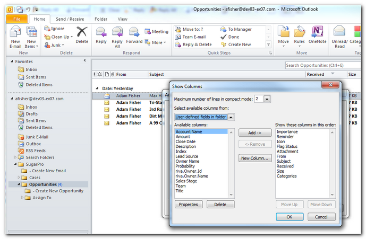Select the Move to: ? quick step
Viewport: 366px width, 239px height.
(189, 29)
